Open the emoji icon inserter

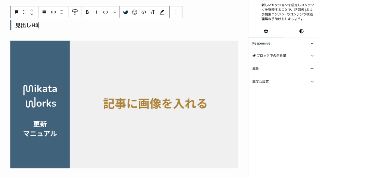pyautogui.click(x=135, y=12)
